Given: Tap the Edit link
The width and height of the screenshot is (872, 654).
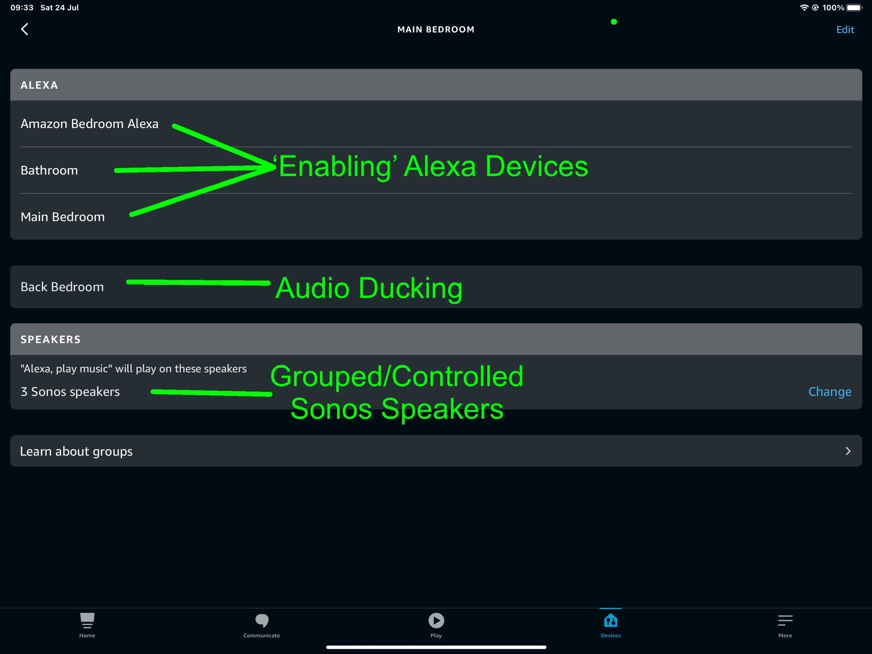Looking at the screenshot, I should click(845, 29).
